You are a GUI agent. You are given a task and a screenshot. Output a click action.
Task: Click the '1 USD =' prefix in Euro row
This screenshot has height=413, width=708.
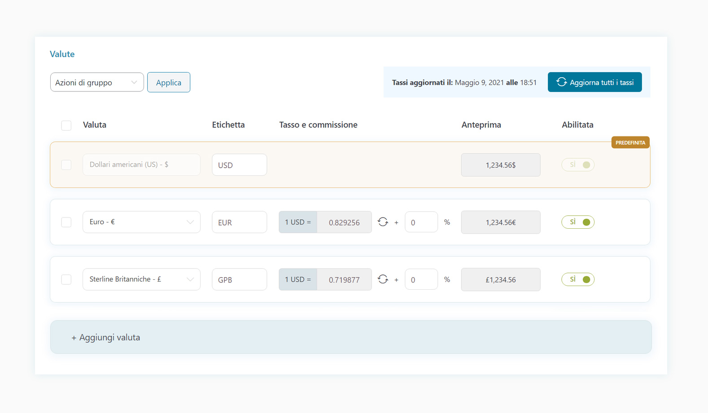[x=298, y=222]
